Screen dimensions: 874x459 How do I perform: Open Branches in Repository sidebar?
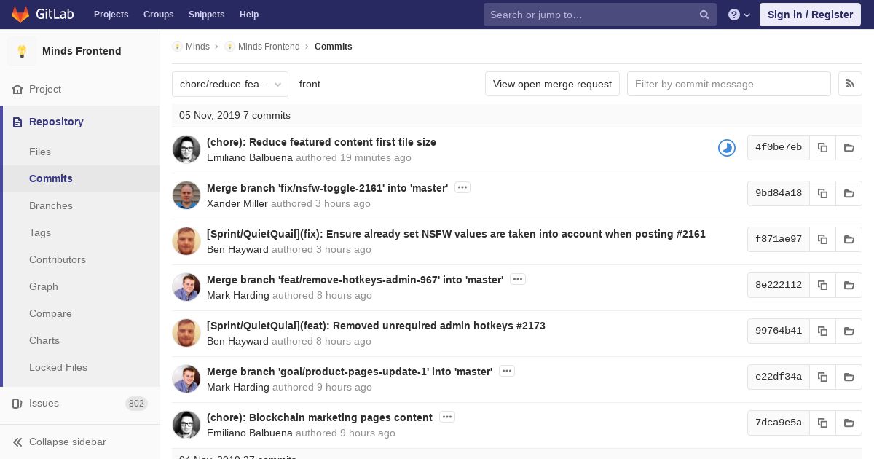click(x=51, y=205)
